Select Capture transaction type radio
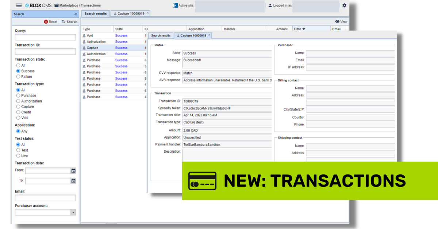Screen dimensions: 438x229 [x=18, y=107]
